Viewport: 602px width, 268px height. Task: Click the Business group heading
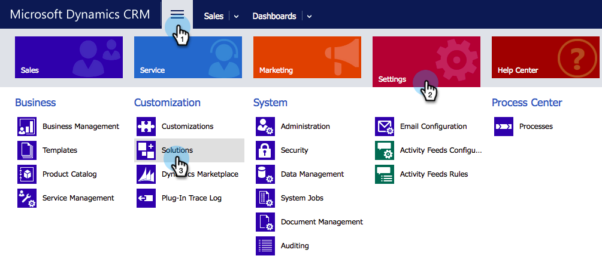click(35, 103)
